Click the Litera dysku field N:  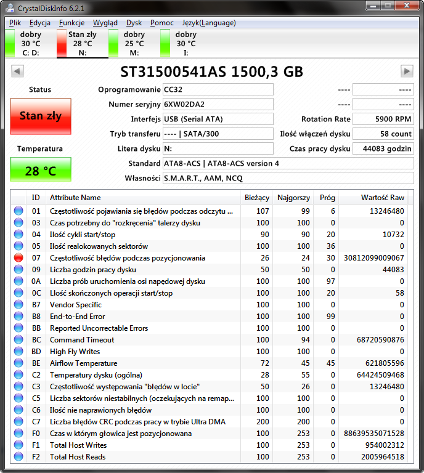click(x=218, y=148)
